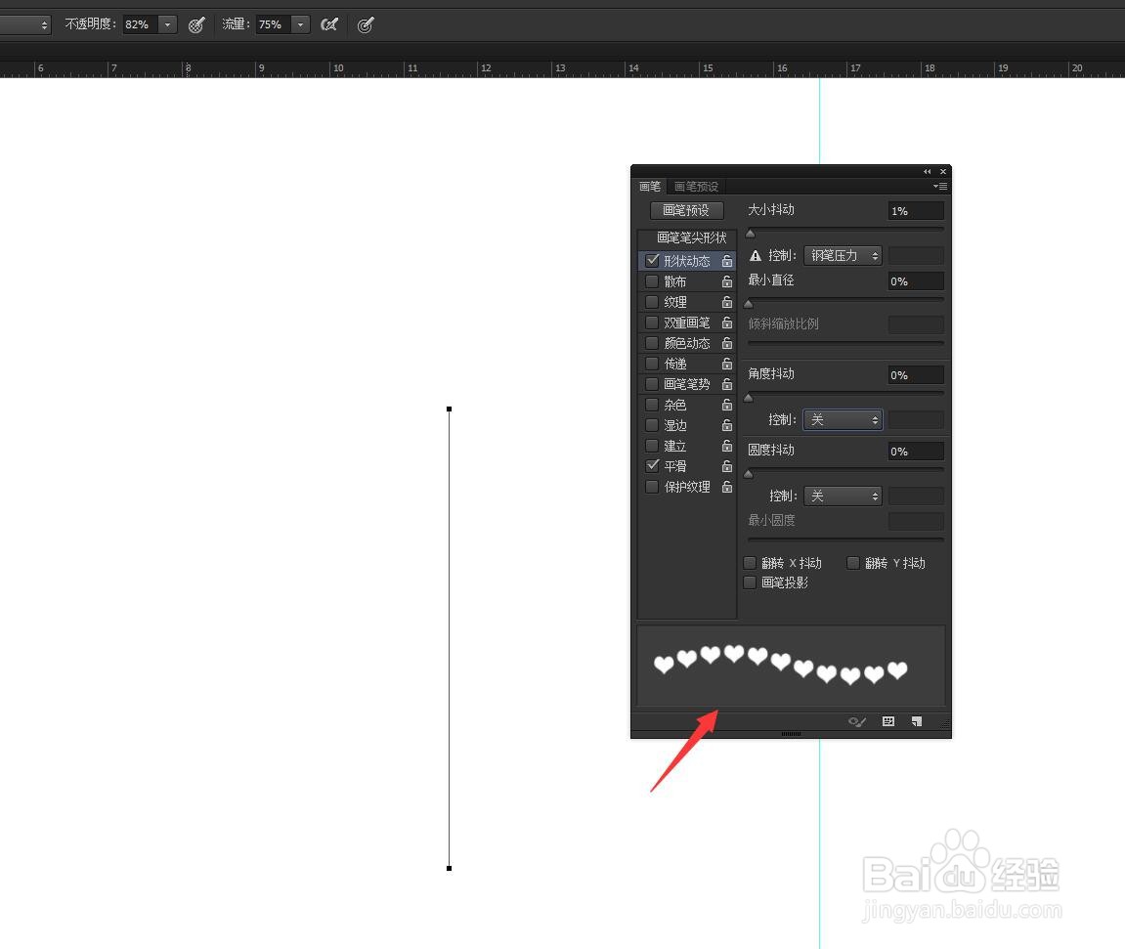
Task: Close the brush panel
Action: (943, 171)
